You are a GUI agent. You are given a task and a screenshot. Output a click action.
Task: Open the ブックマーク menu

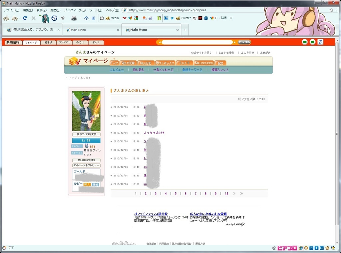click(75, 10)
